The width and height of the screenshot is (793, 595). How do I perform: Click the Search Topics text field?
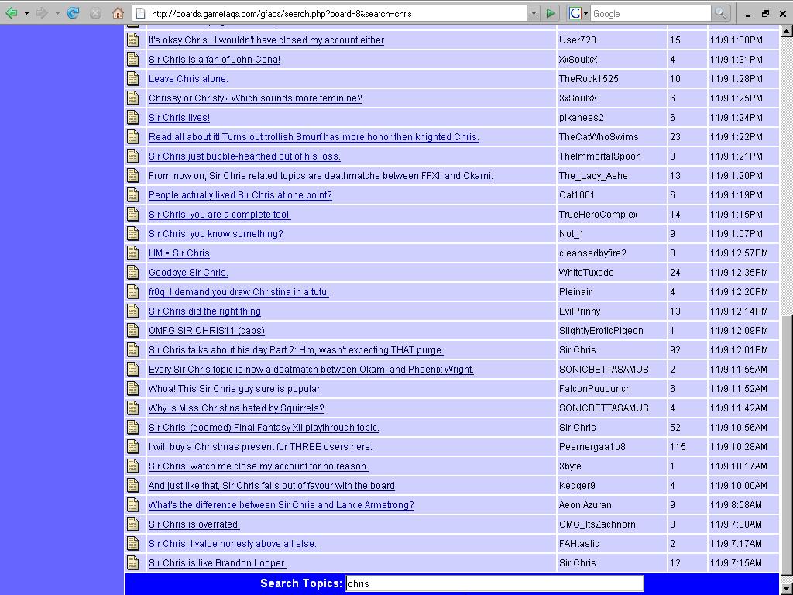tap(494, 584)
